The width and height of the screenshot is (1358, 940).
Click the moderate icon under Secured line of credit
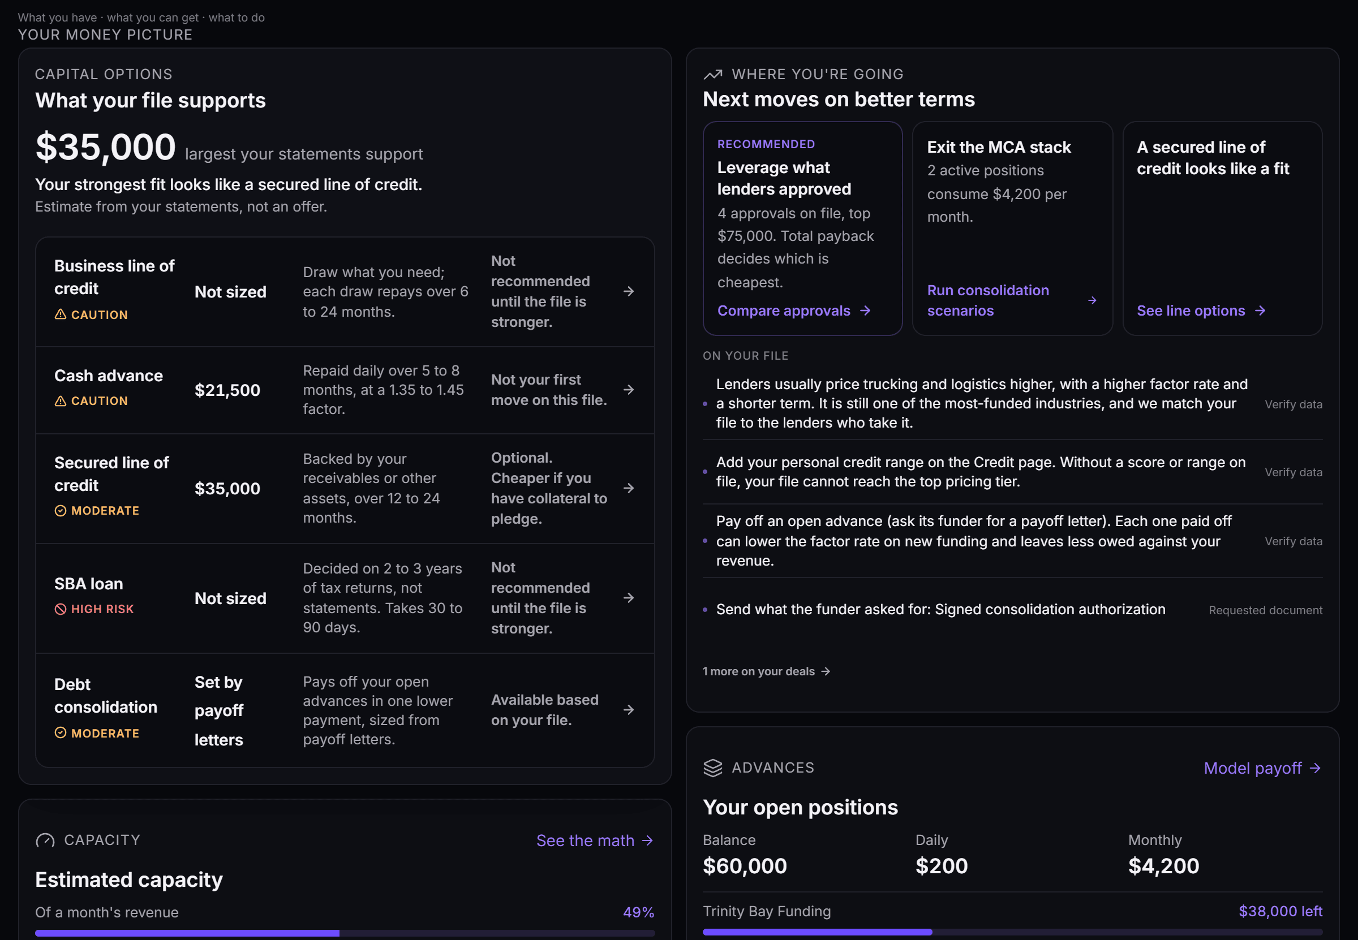tap(60, 511)
